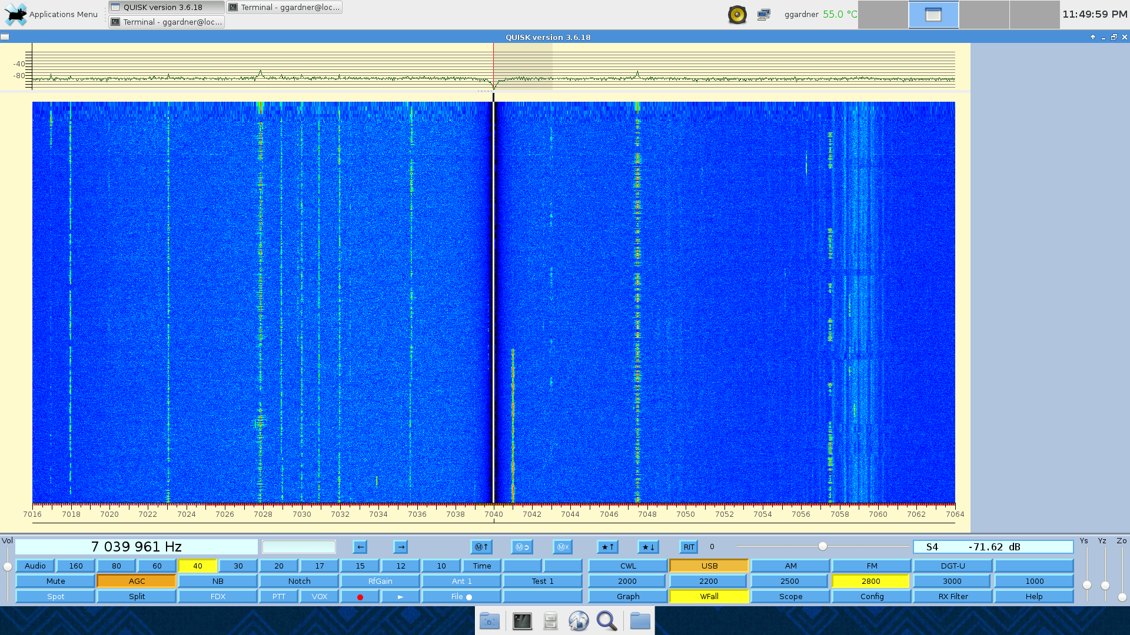The width and height of the screenshot is (1130, 635).
Task: Open the network tray icon
Action: (x=764, y=15)
